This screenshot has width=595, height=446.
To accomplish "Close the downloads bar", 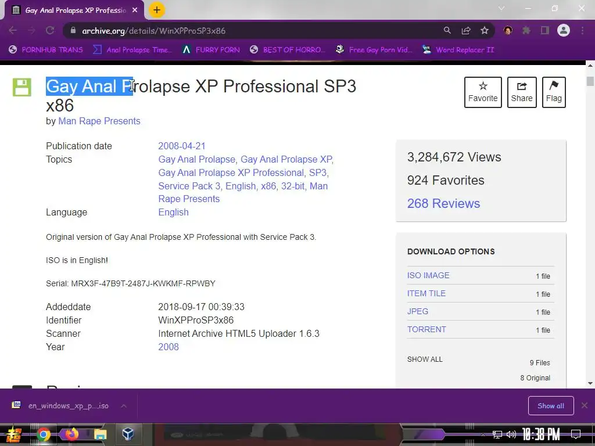I will coord(585,406).
